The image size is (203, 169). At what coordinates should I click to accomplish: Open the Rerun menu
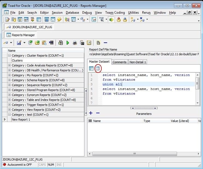146,13
